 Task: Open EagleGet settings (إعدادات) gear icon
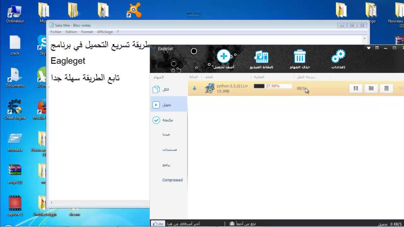[338, 57]
